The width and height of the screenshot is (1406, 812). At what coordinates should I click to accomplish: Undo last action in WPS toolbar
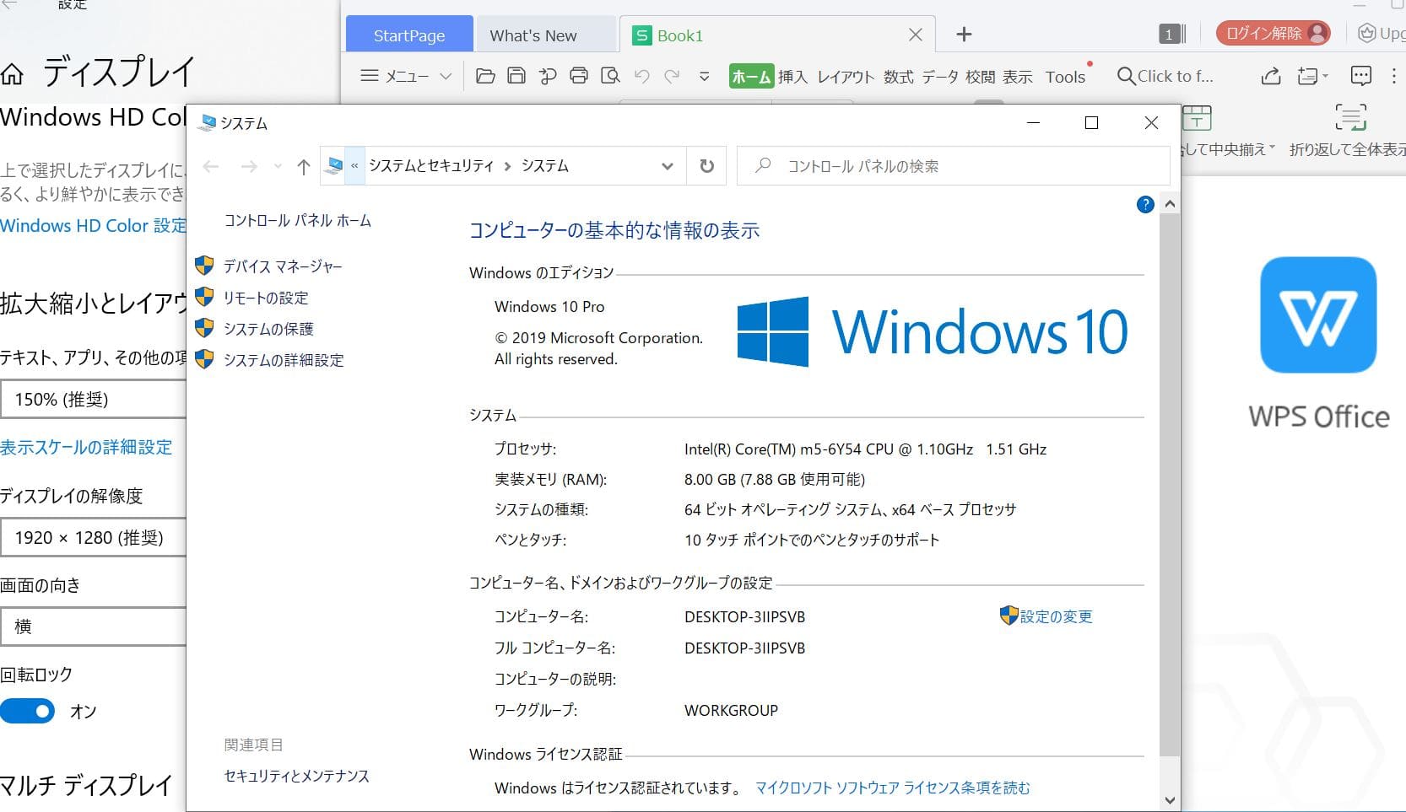coord(641,76)
